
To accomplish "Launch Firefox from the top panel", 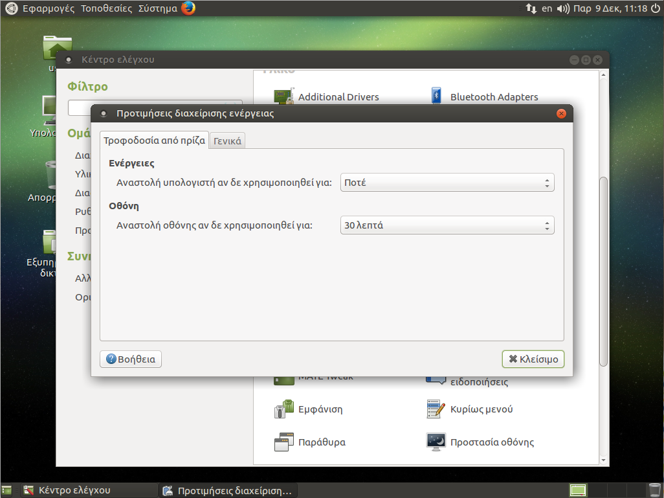I will (188, 8).
